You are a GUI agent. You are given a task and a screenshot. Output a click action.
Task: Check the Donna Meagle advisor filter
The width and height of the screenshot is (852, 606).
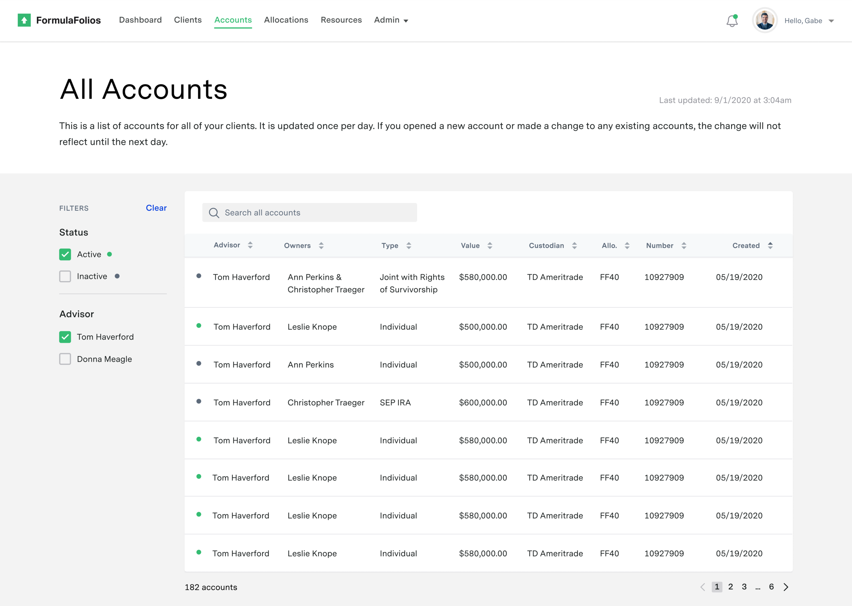pyautogui.click(x=65, y=359)
